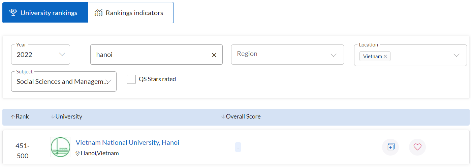Viewport: 471px width, 167px height.
Task: Select the University rankings tab
Action: point(45,13)
